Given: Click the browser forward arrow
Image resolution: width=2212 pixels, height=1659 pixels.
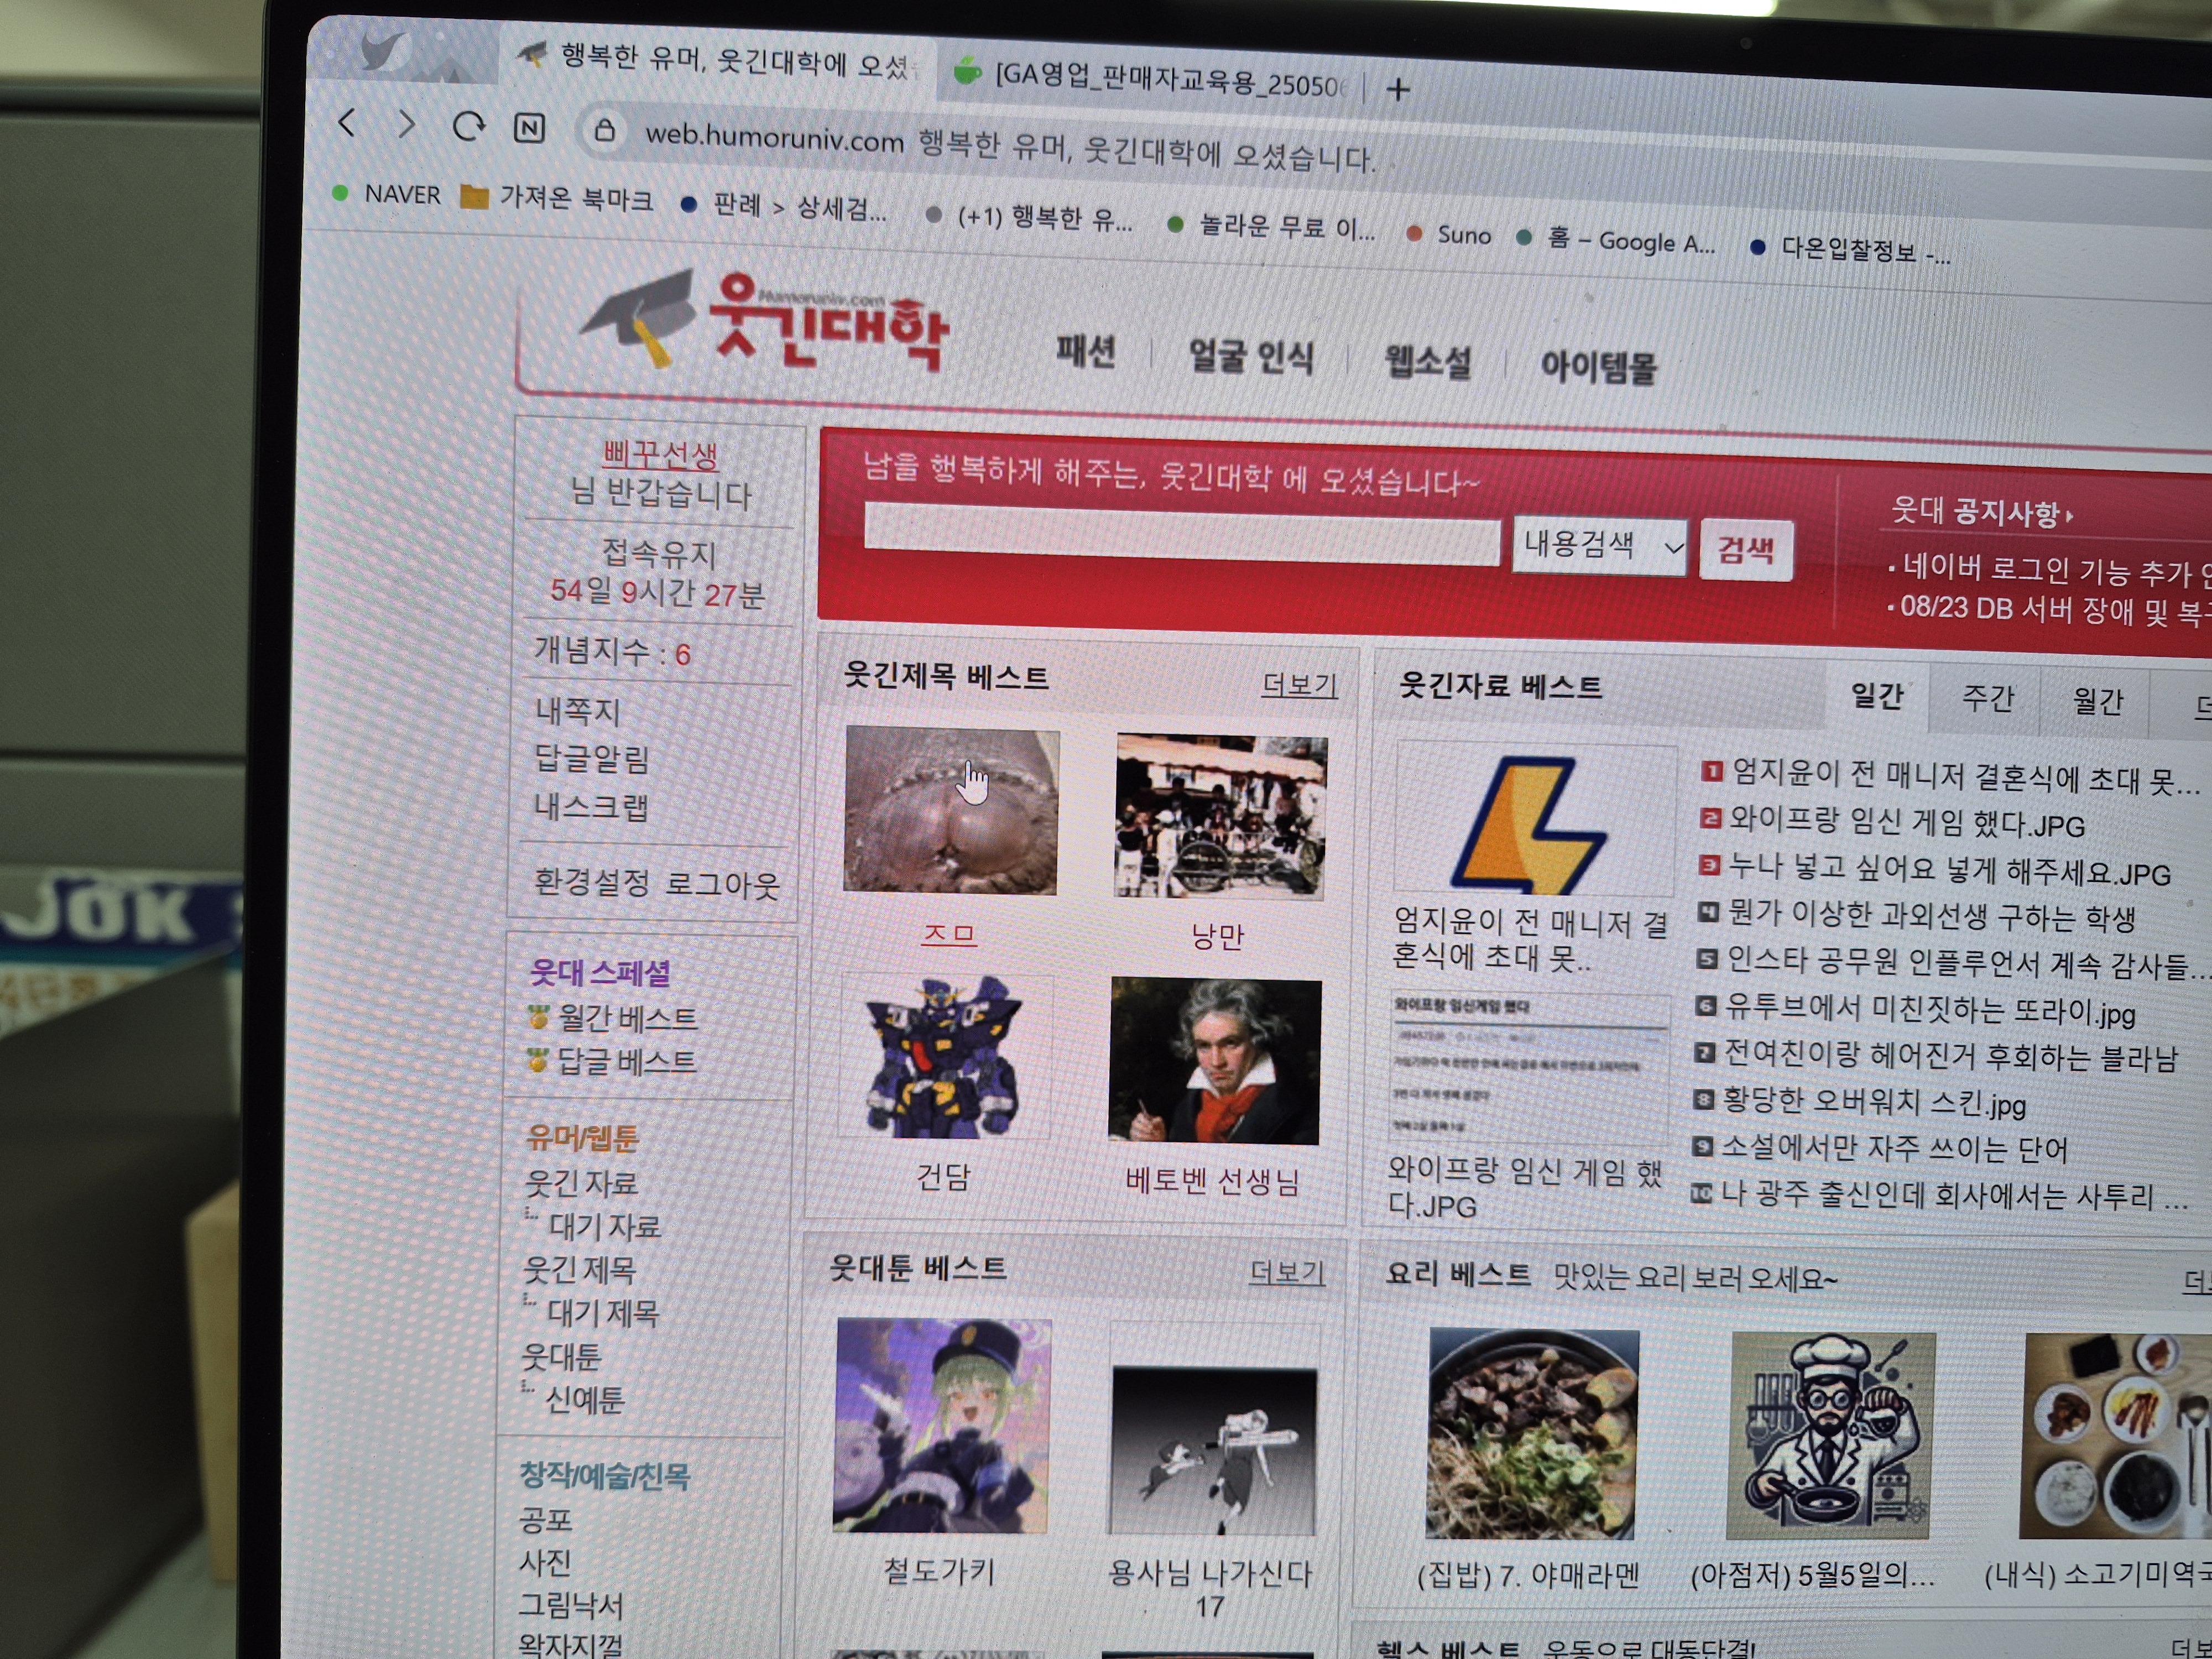Looking at the screenshot, I should 406,125.
